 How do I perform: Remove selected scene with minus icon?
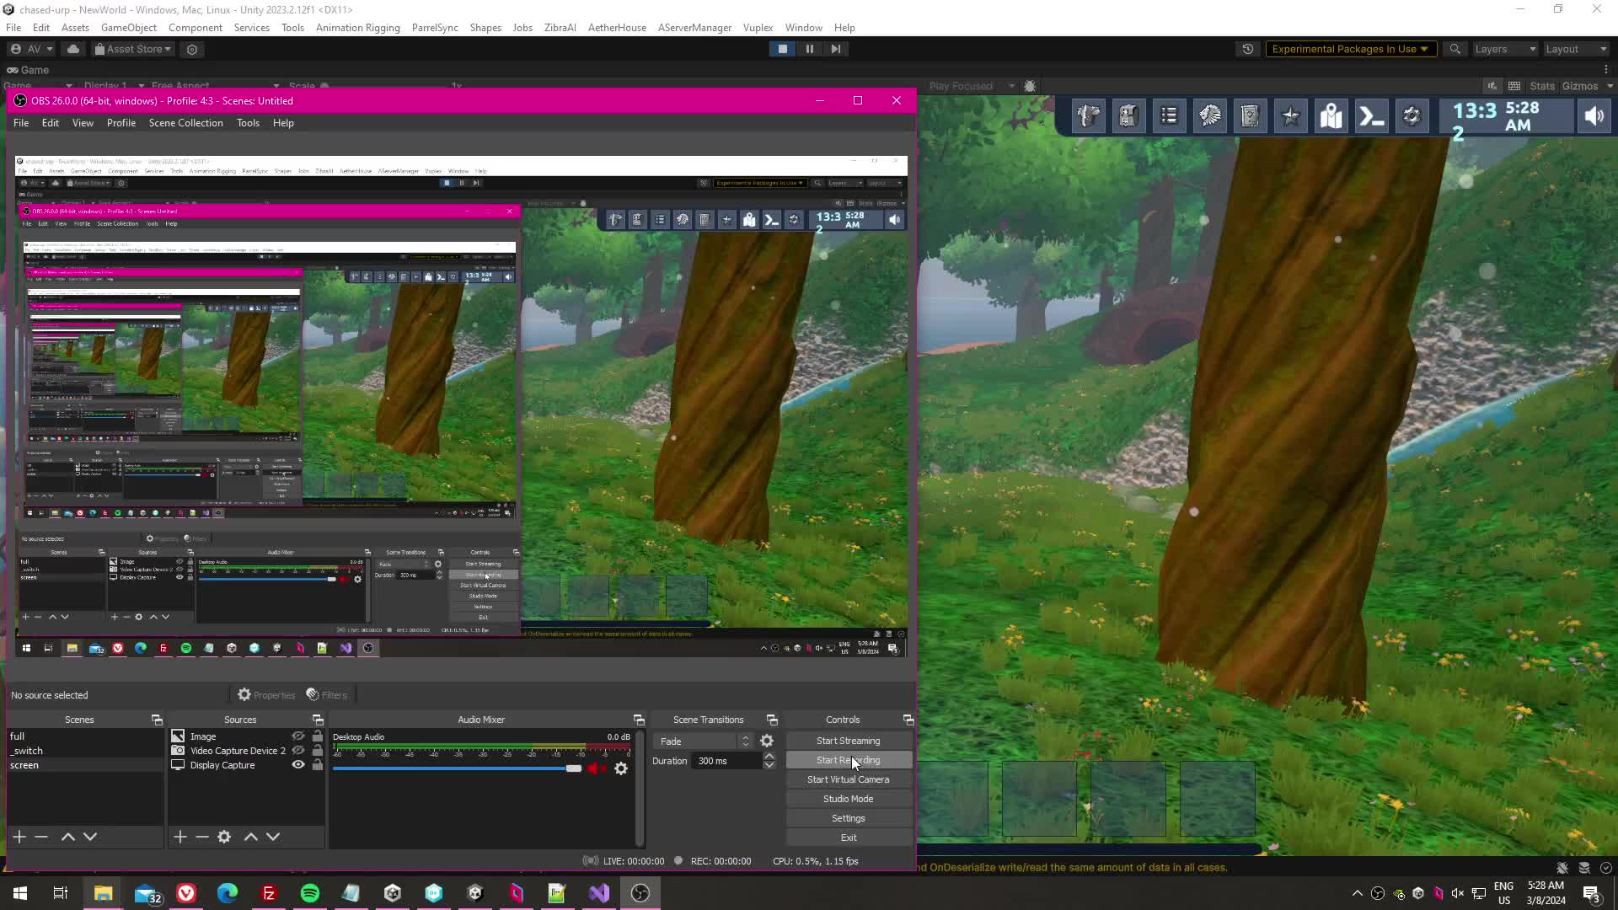(x=41, y=837)
